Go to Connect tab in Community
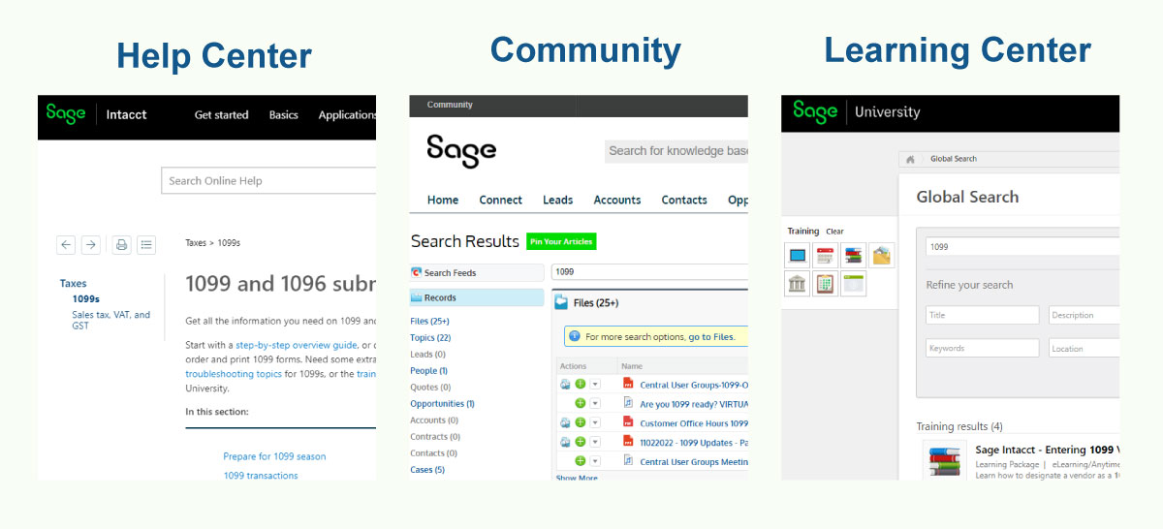 coord(501,200)
